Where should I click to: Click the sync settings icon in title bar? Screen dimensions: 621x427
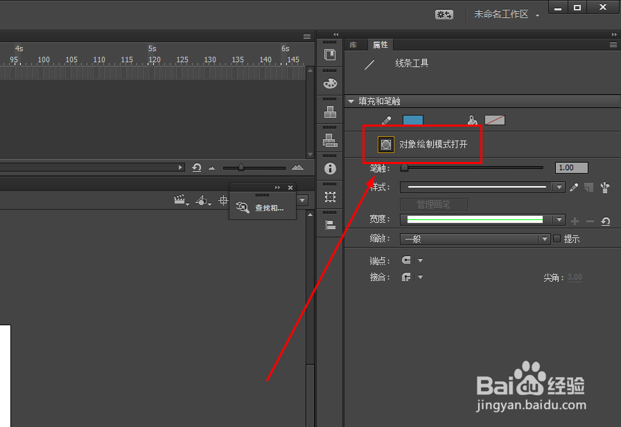444,15
